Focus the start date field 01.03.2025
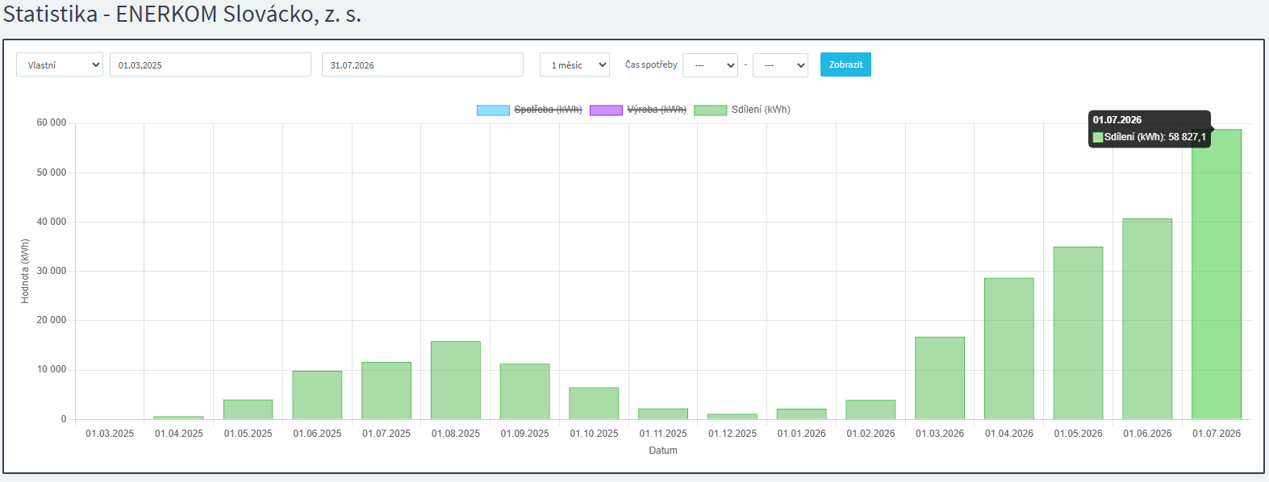The height and width of the screenshot is (482, 1269). click(211, 65)
